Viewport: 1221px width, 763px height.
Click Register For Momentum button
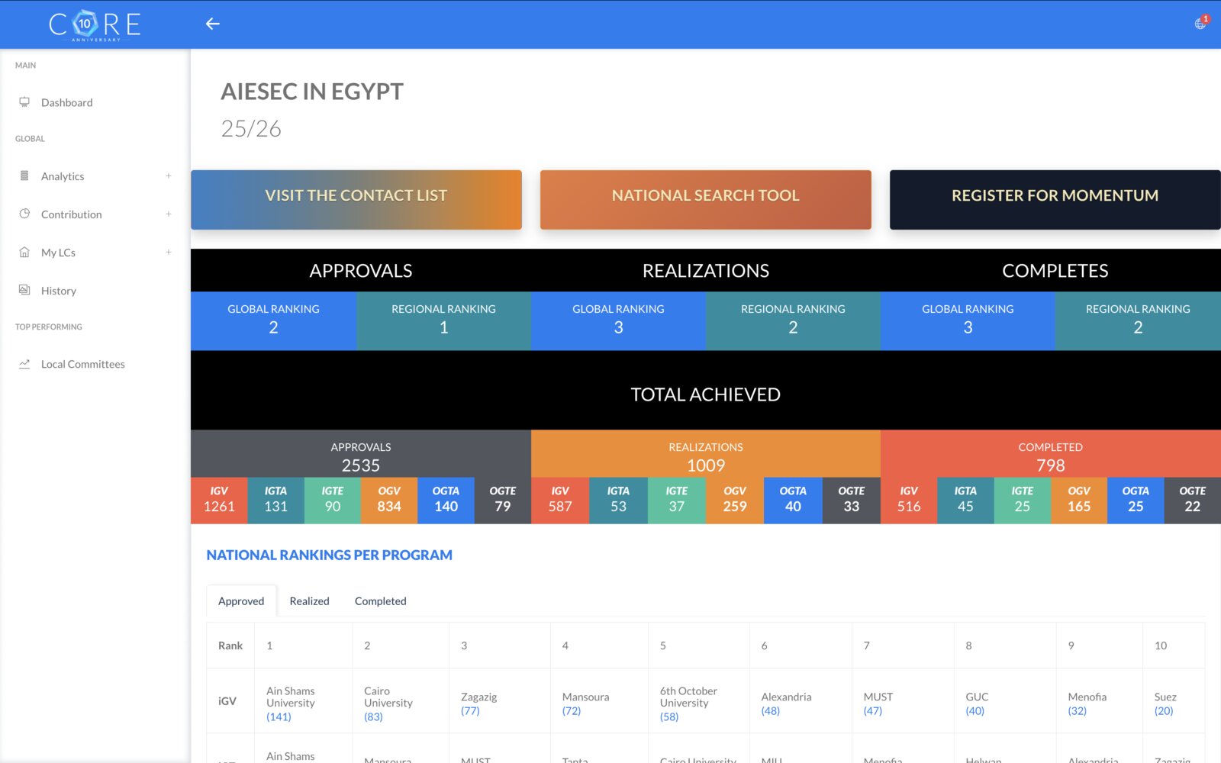(x=1055, y=199)
